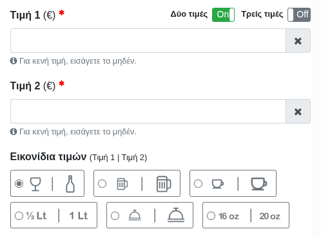The height and width of the screenshot is (238, 321).
Task: Turn off the Δύο τιμές toggle
Action: [x=223, y=15]
